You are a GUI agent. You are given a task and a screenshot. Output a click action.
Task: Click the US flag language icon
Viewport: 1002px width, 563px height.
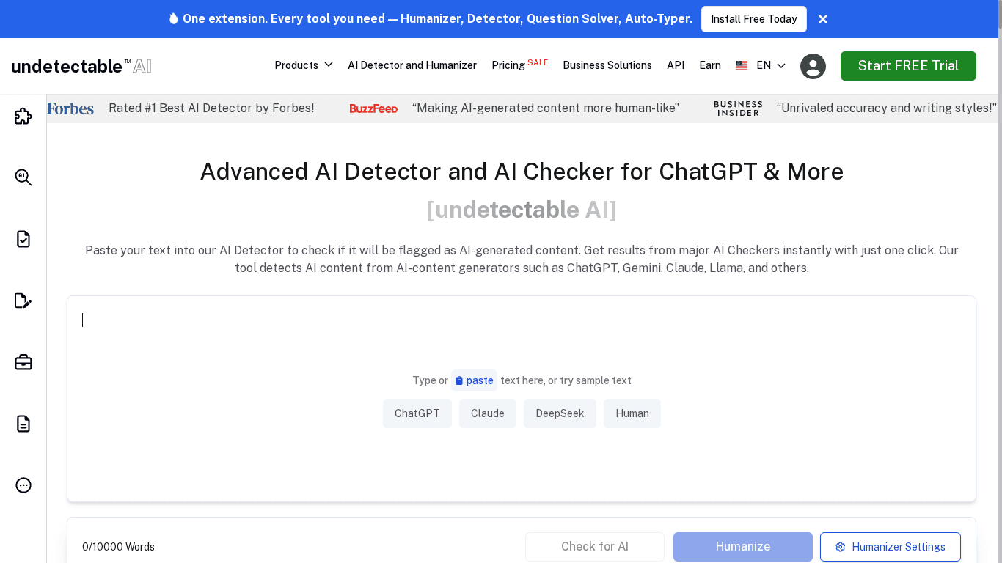point(742,65)
